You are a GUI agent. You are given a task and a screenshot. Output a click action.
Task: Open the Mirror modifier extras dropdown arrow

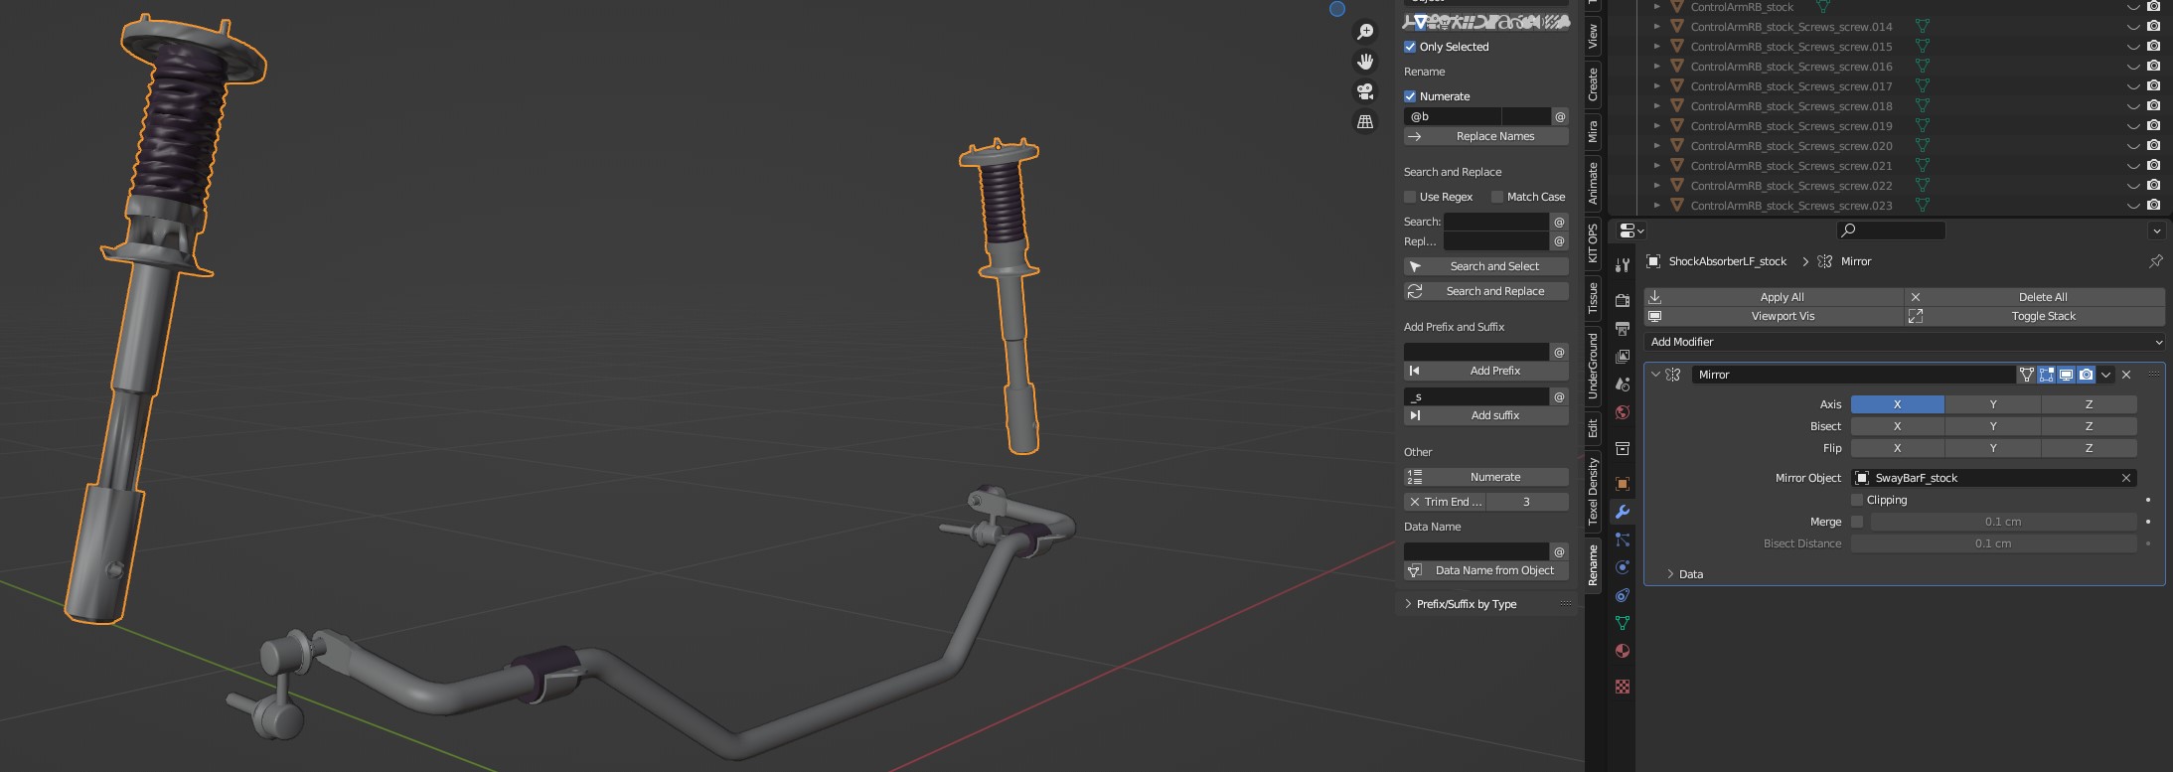2105,375
